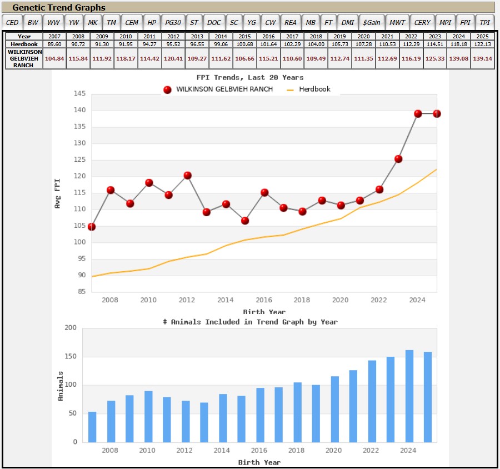Click the 2008 ranch data point at 115.84
The width and height of the screenshot is (500, 469).
click(111, 190)
